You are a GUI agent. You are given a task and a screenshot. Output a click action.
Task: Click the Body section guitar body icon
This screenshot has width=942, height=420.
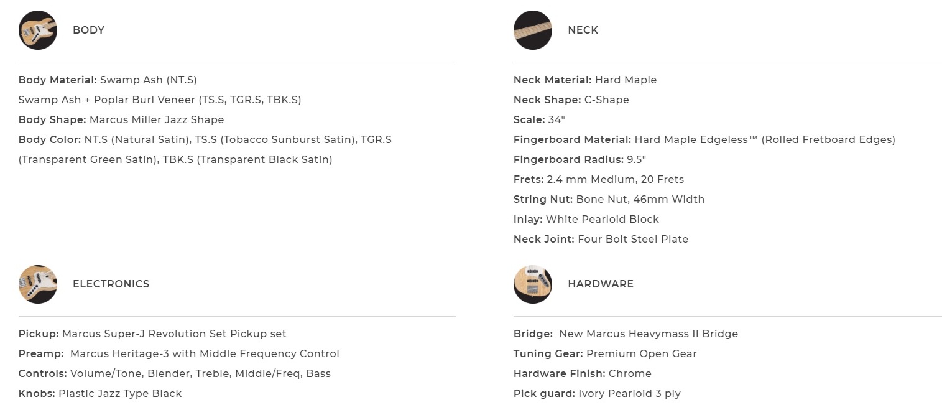(38, 30)
